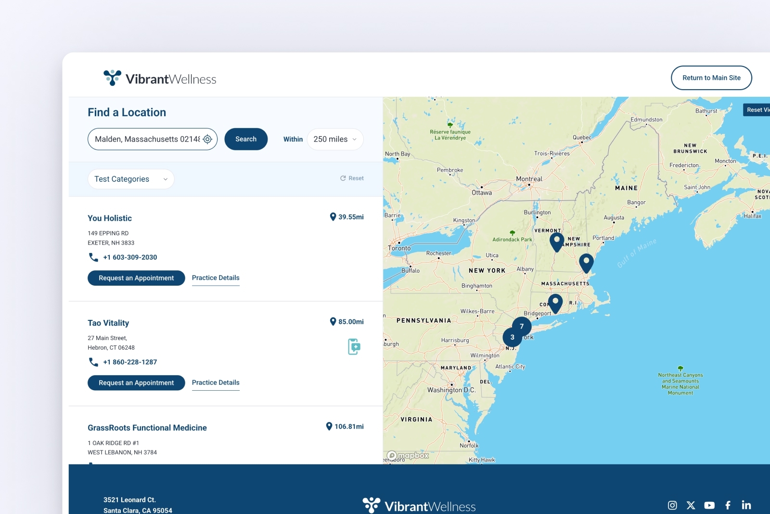Screen dimensions: 770x514
Task: Select the map cluster marker labeled 3
Action: 512,337
